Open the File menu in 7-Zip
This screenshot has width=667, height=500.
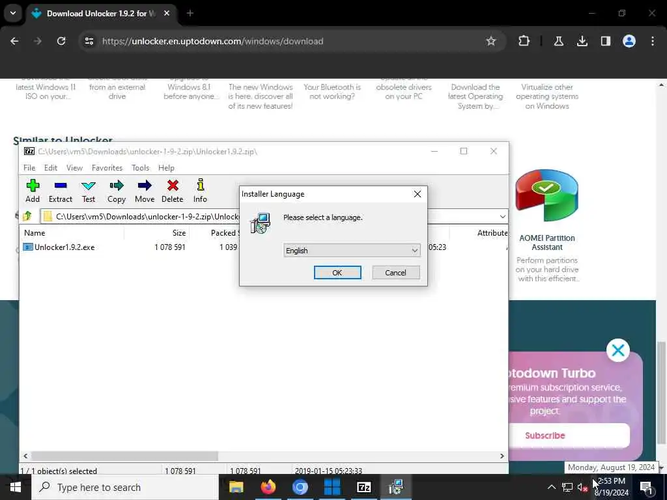click(29, 168)
